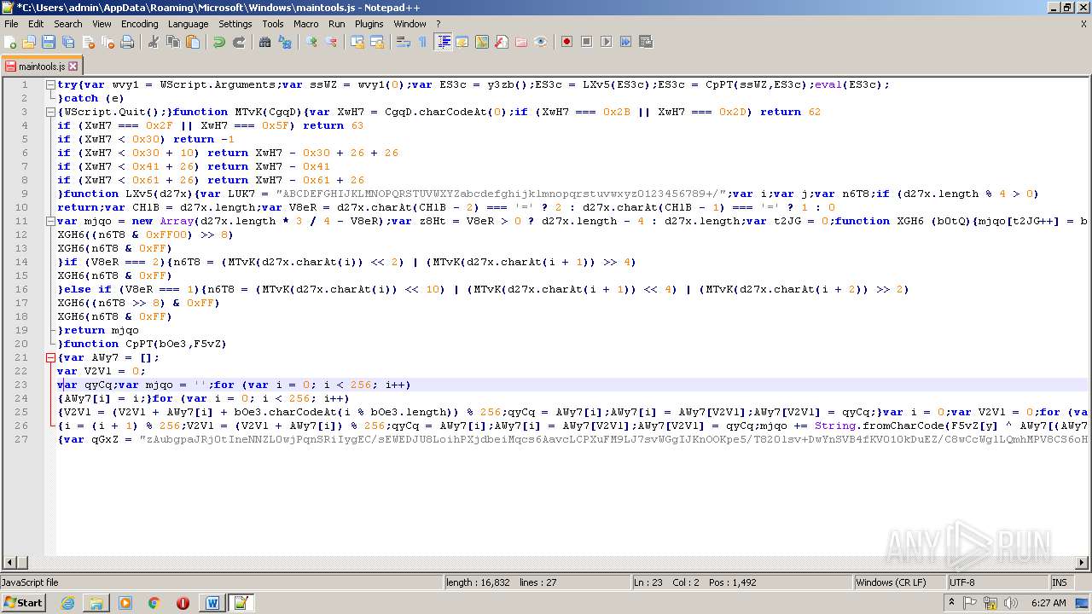Open the ? help menu
Screen dimensions: 1092x614
[439, 24]
